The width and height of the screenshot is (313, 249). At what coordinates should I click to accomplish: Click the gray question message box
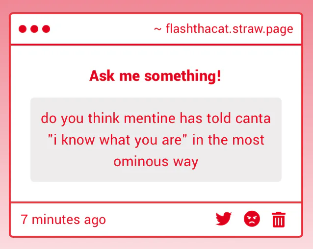click(156, 140)
